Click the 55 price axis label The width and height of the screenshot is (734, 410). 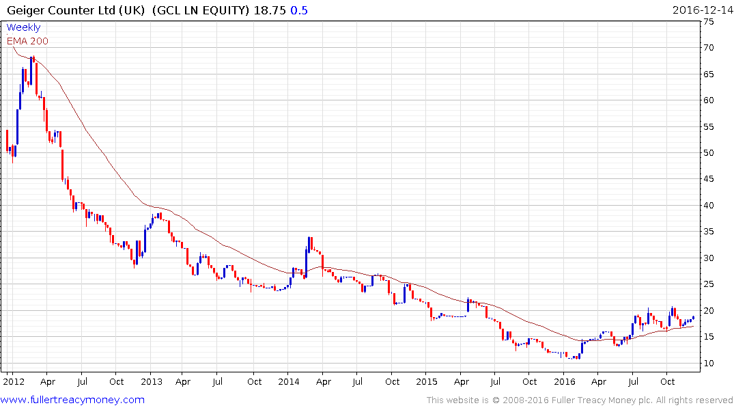point(709,126)
